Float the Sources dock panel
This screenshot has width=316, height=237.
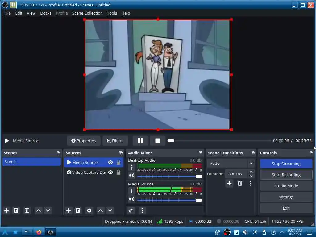[121, 152]
